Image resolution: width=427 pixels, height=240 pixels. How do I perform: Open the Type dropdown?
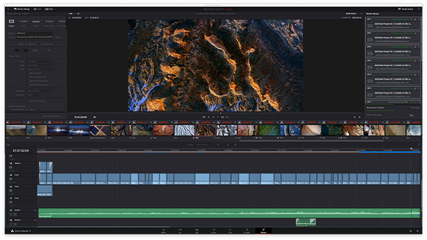pos(40,69)
